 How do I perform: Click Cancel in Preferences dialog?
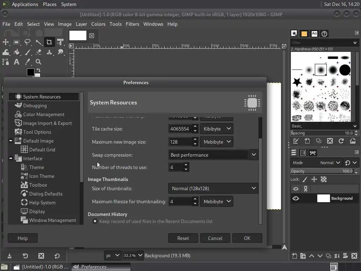215,238
